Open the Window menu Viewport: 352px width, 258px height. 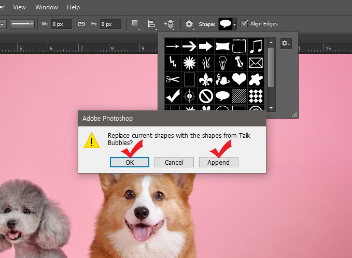47,7
